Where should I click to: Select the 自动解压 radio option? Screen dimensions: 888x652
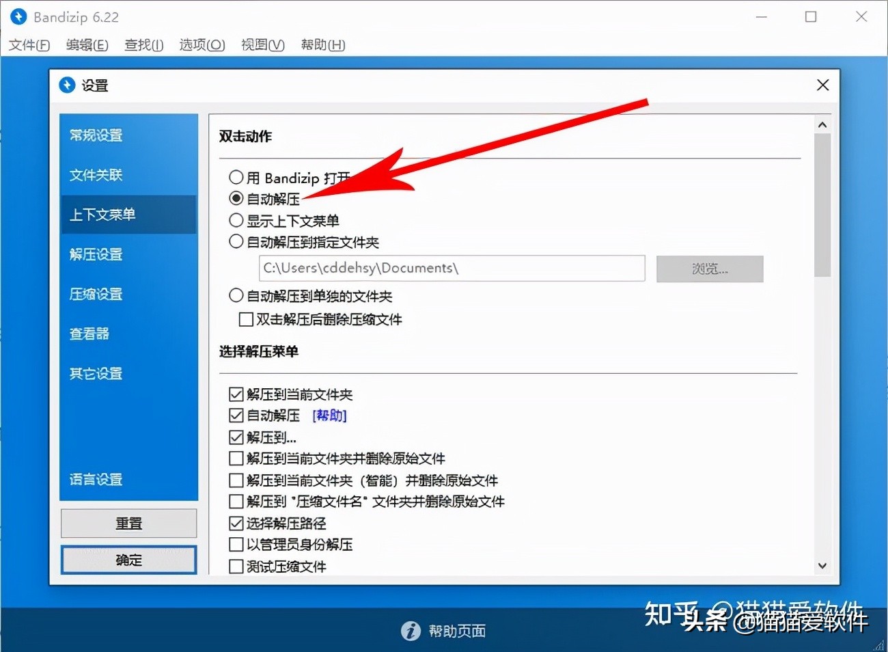click(236, 199)
